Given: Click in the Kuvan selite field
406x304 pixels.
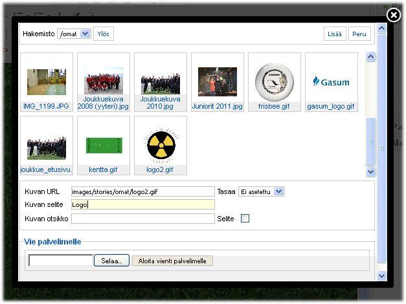Looking at the screenshot, I should [143, 204].
